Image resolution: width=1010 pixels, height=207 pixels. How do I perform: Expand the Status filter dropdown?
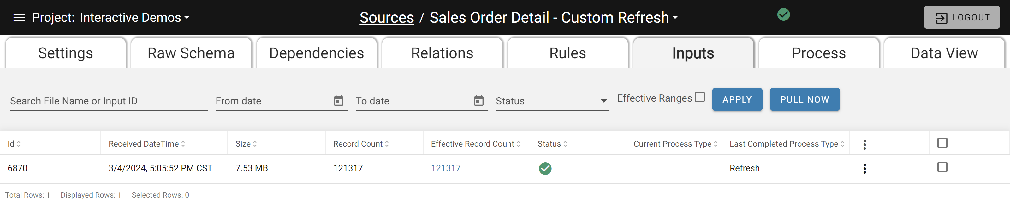[x=552, y=101]
